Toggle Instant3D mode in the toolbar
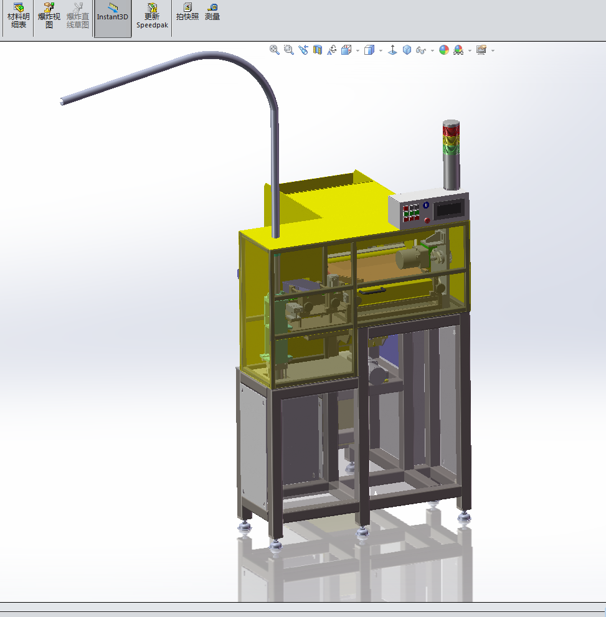606x617 pixels. point(112,17)
